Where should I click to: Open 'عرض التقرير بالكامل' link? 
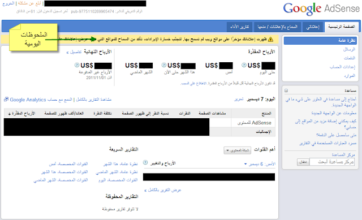tap(162, 190)
